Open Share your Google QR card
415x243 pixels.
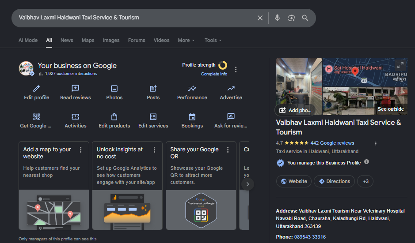click(x=201, y=186)
